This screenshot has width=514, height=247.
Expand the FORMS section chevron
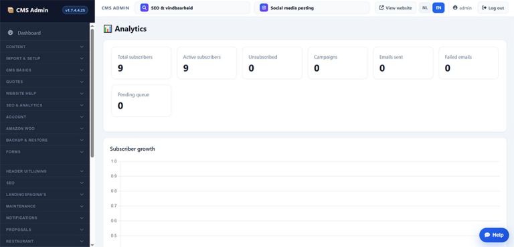82,152
